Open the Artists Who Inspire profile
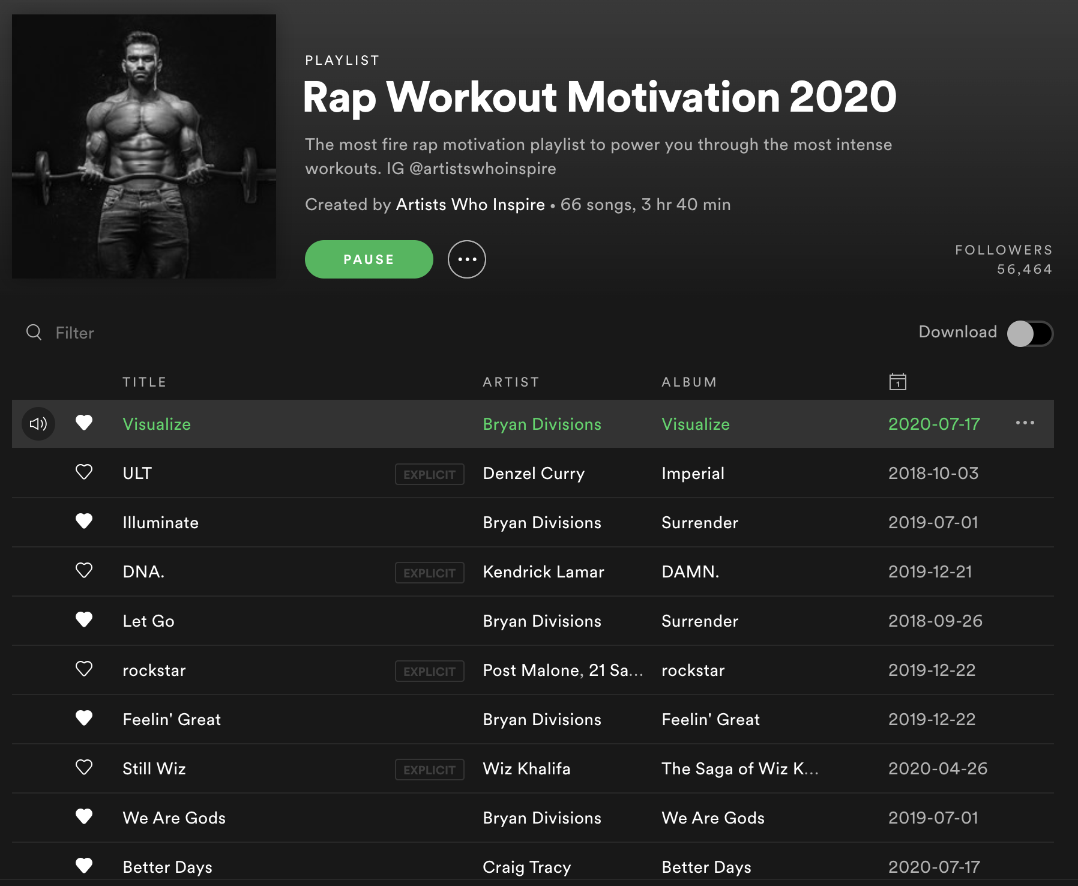Screen dimensions: 1078x886 (471, 205)
